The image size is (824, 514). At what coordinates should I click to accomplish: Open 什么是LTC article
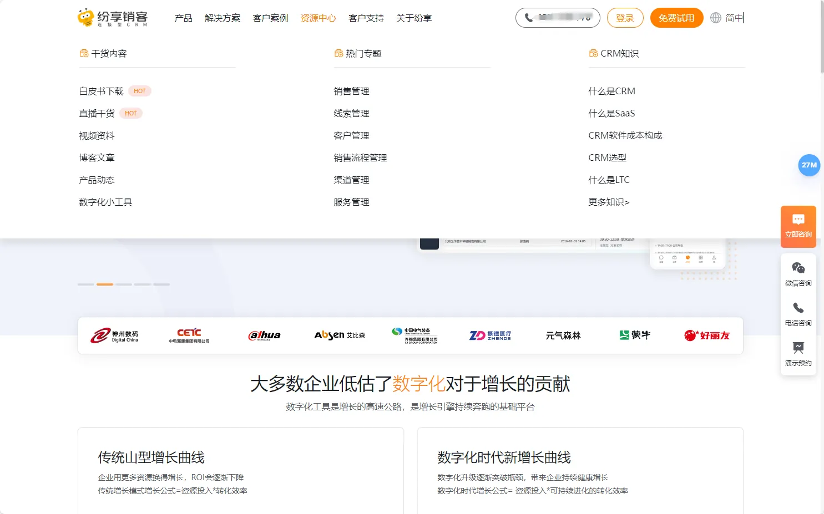click(x=609, y=180)
